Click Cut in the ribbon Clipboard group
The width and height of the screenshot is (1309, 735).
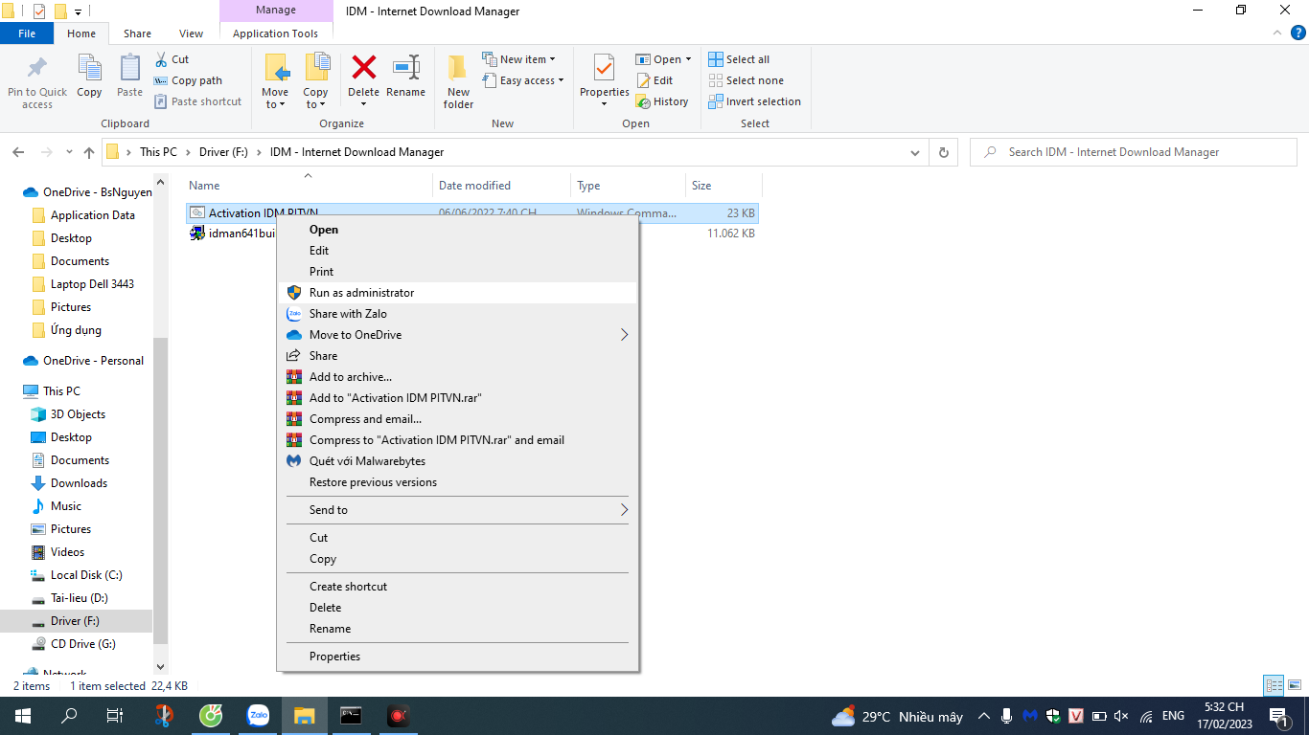click(x=172, y=59)
